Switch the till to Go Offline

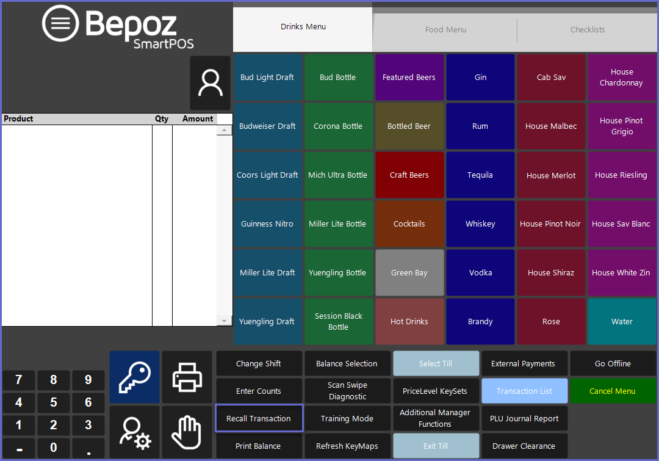(613, 364)
